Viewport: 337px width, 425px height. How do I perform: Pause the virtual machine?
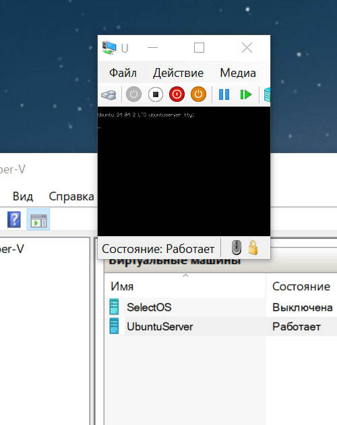pyautogui.click(x=224, y=94)
